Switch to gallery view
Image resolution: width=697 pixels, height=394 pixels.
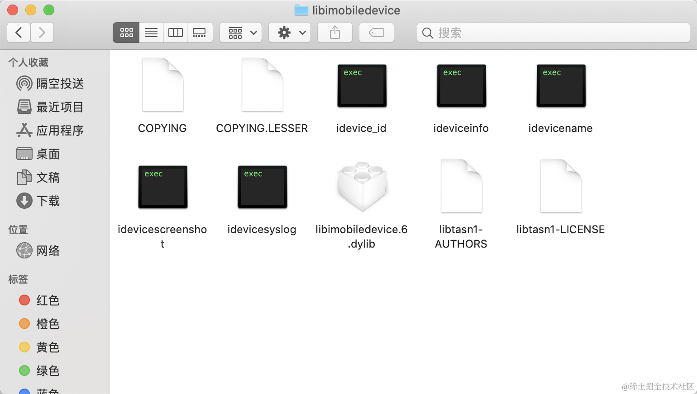200,33
